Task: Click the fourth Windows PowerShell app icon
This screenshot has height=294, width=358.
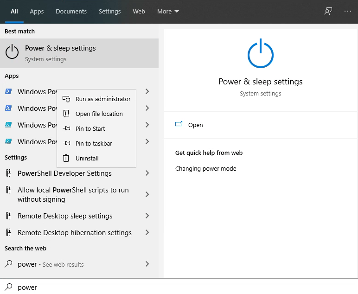Action: coord(8,141)
